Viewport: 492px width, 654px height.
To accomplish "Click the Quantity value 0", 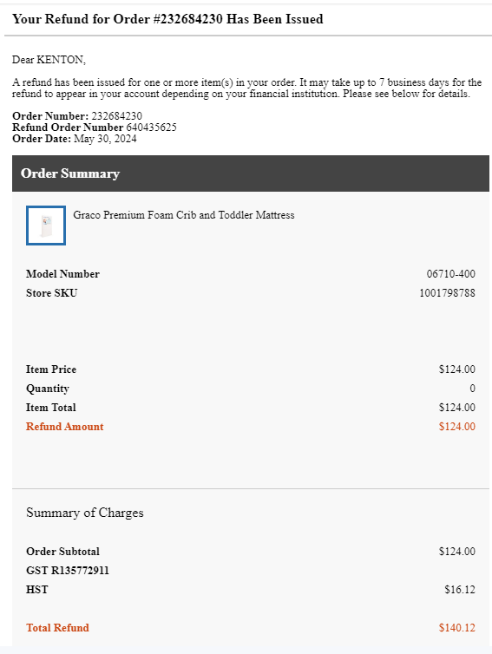I will (x=472, y=389).
